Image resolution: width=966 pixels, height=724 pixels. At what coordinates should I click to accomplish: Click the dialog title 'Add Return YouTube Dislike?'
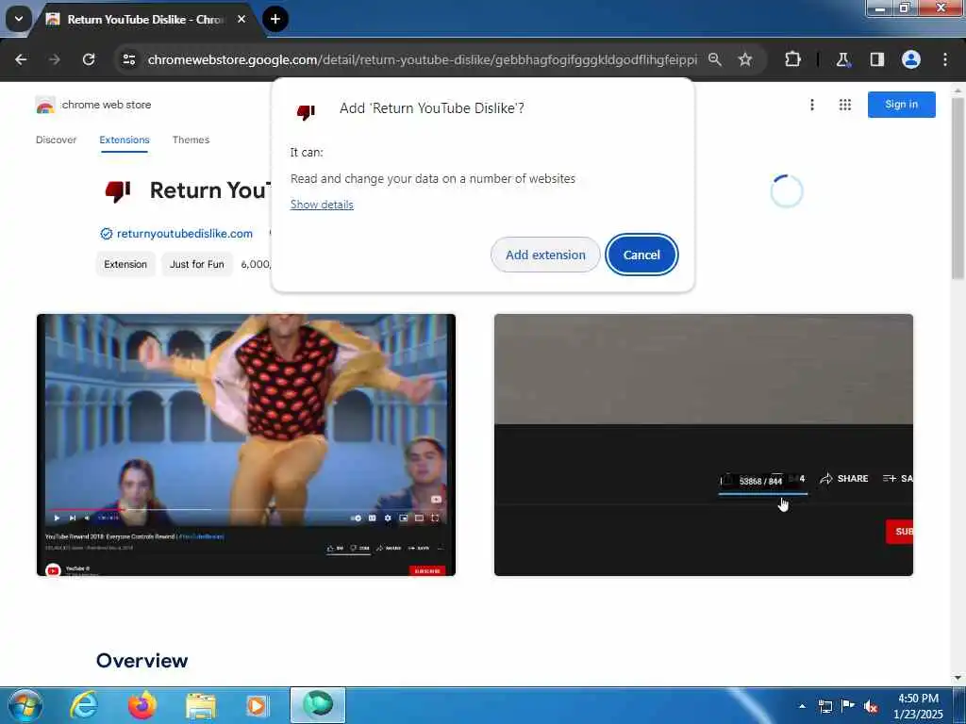click(432, 108)
